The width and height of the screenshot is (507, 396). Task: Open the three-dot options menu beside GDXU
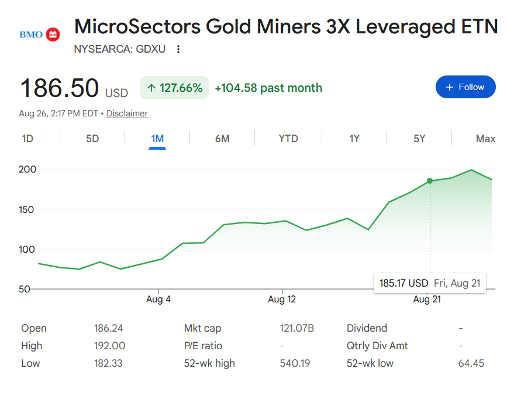(178, 49)
